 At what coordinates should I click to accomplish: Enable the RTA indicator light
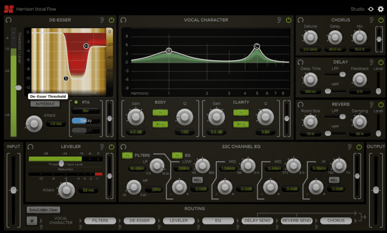coord(76,102)
